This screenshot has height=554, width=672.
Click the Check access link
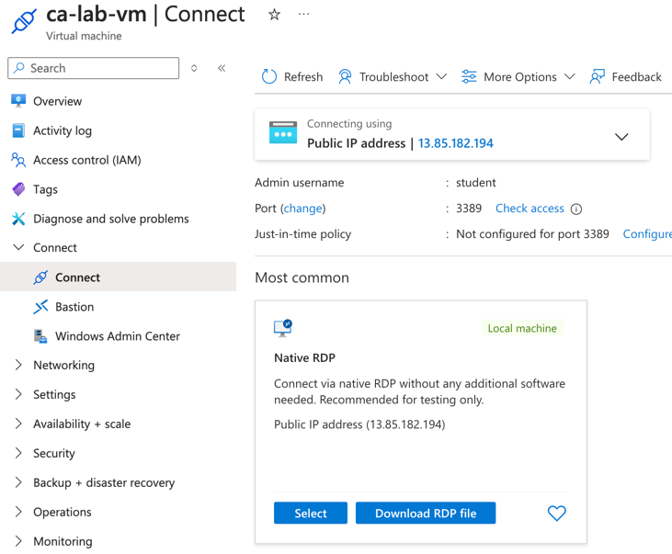530,209
